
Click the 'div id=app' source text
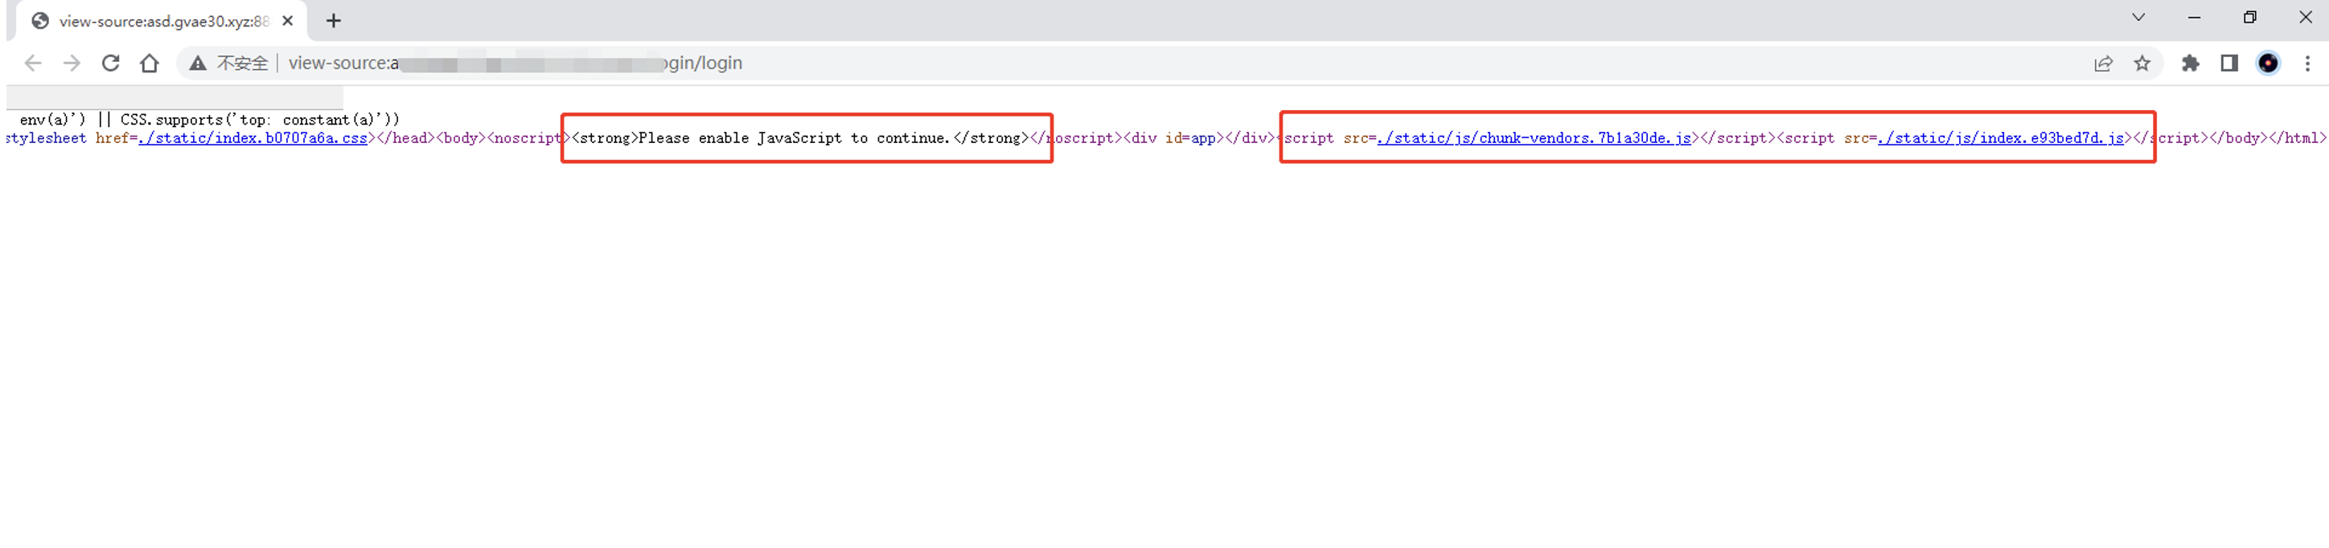pyautogui.click(x=1173, y=138)
